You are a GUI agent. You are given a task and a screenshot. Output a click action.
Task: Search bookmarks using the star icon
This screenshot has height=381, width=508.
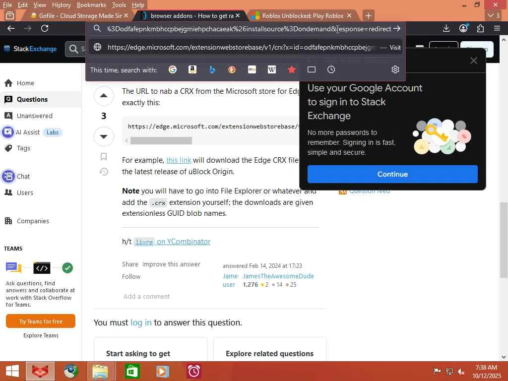click(292, 69)
